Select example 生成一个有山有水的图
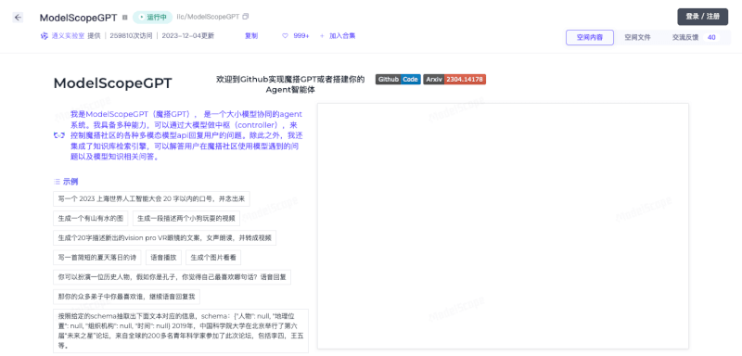The width and height of the screenshot is (742, 356). [90, 219]
